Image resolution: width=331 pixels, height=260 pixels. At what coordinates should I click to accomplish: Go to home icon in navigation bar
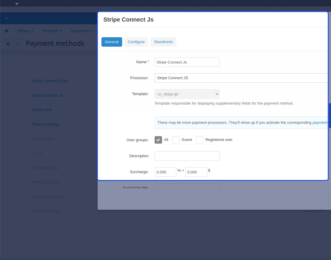pos(7,31)
